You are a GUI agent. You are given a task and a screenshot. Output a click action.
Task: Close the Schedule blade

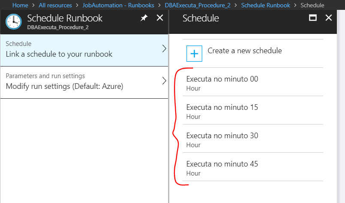point(329,18)
